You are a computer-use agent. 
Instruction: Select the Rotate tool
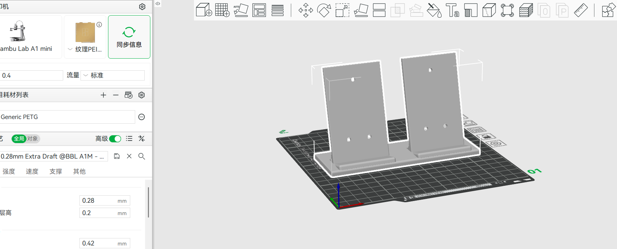[x=324, y=10]
